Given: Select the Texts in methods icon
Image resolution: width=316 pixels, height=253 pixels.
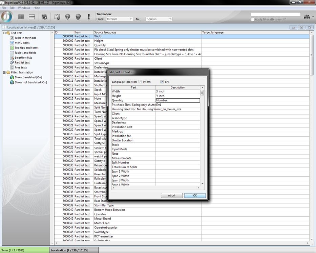Looking at the screenshot, I should coord(12,38).
